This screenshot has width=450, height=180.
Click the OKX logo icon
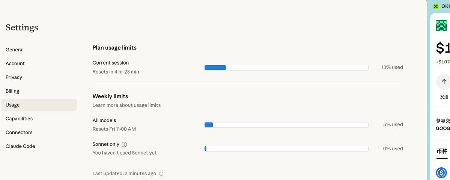click(x=436, y=6)
